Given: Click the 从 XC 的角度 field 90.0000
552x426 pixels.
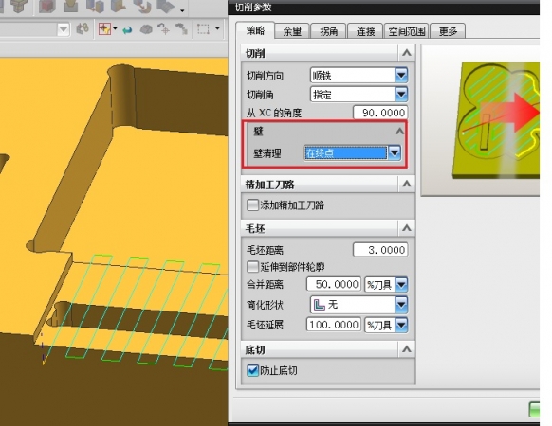Looking at the screenshot, I should point(380,113).
